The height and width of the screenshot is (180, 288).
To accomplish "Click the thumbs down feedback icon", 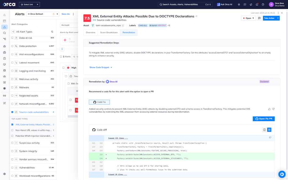I will (x=273, y=109).
